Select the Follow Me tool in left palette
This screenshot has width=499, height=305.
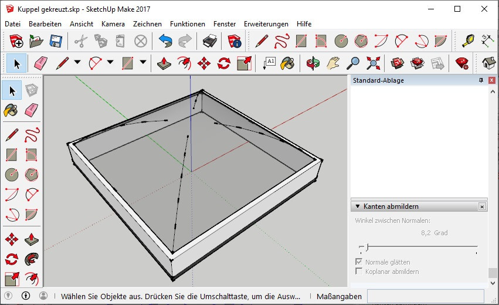[x=32, y=259]
